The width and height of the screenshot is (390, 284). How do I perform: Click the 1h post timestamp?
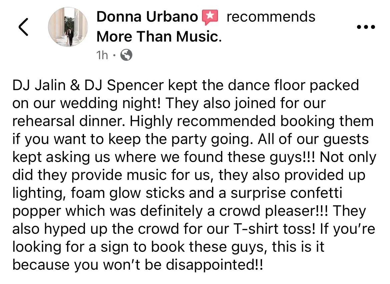(102, 55)
